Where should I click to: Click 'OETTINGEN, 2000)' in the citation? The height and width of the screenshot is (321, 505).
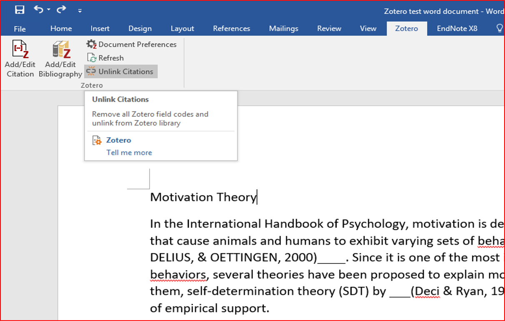tap(263, 258)
